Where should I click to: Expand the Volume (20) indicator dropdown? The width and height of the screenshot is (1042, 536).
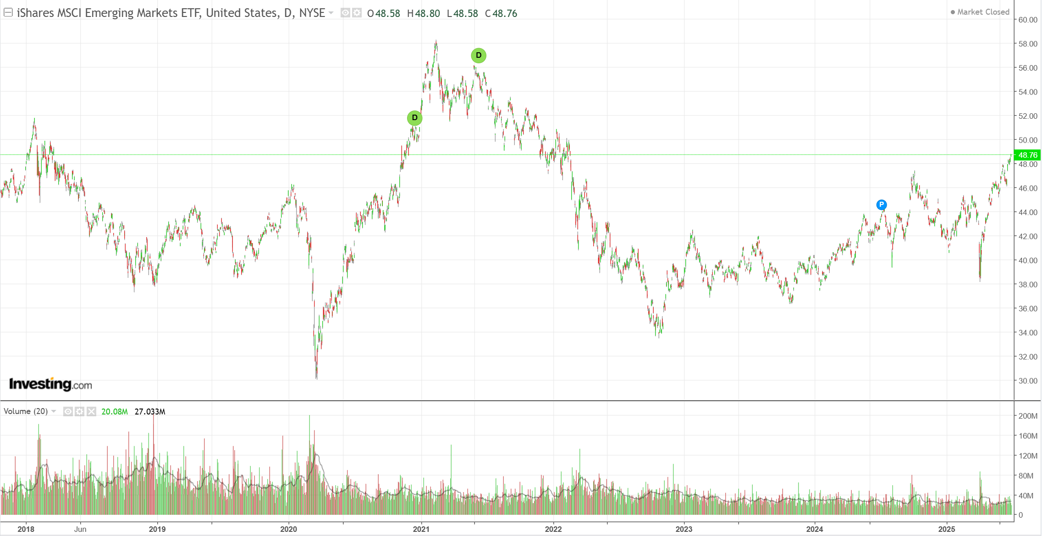(54, 411)
